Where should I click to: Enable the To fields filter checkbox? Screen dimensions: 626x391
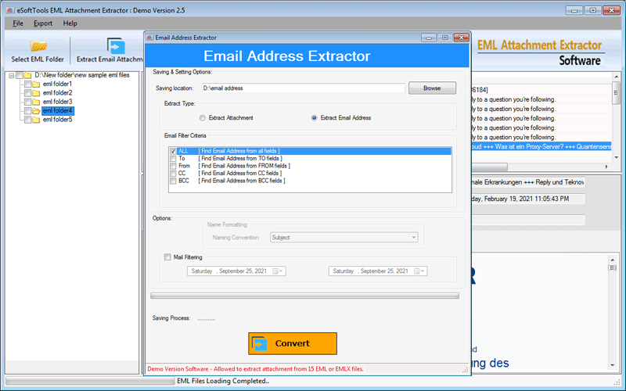point(173,159)
